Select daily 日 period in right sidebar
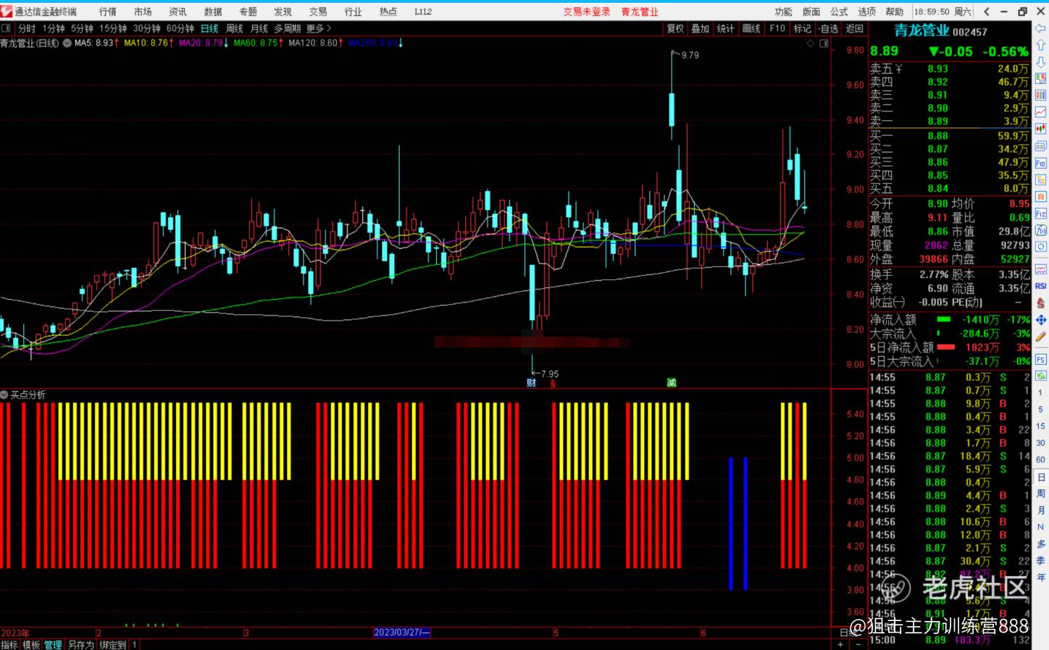This screenshot has width=1049, height=650. pyautogui.click(x=1040, y=477)
